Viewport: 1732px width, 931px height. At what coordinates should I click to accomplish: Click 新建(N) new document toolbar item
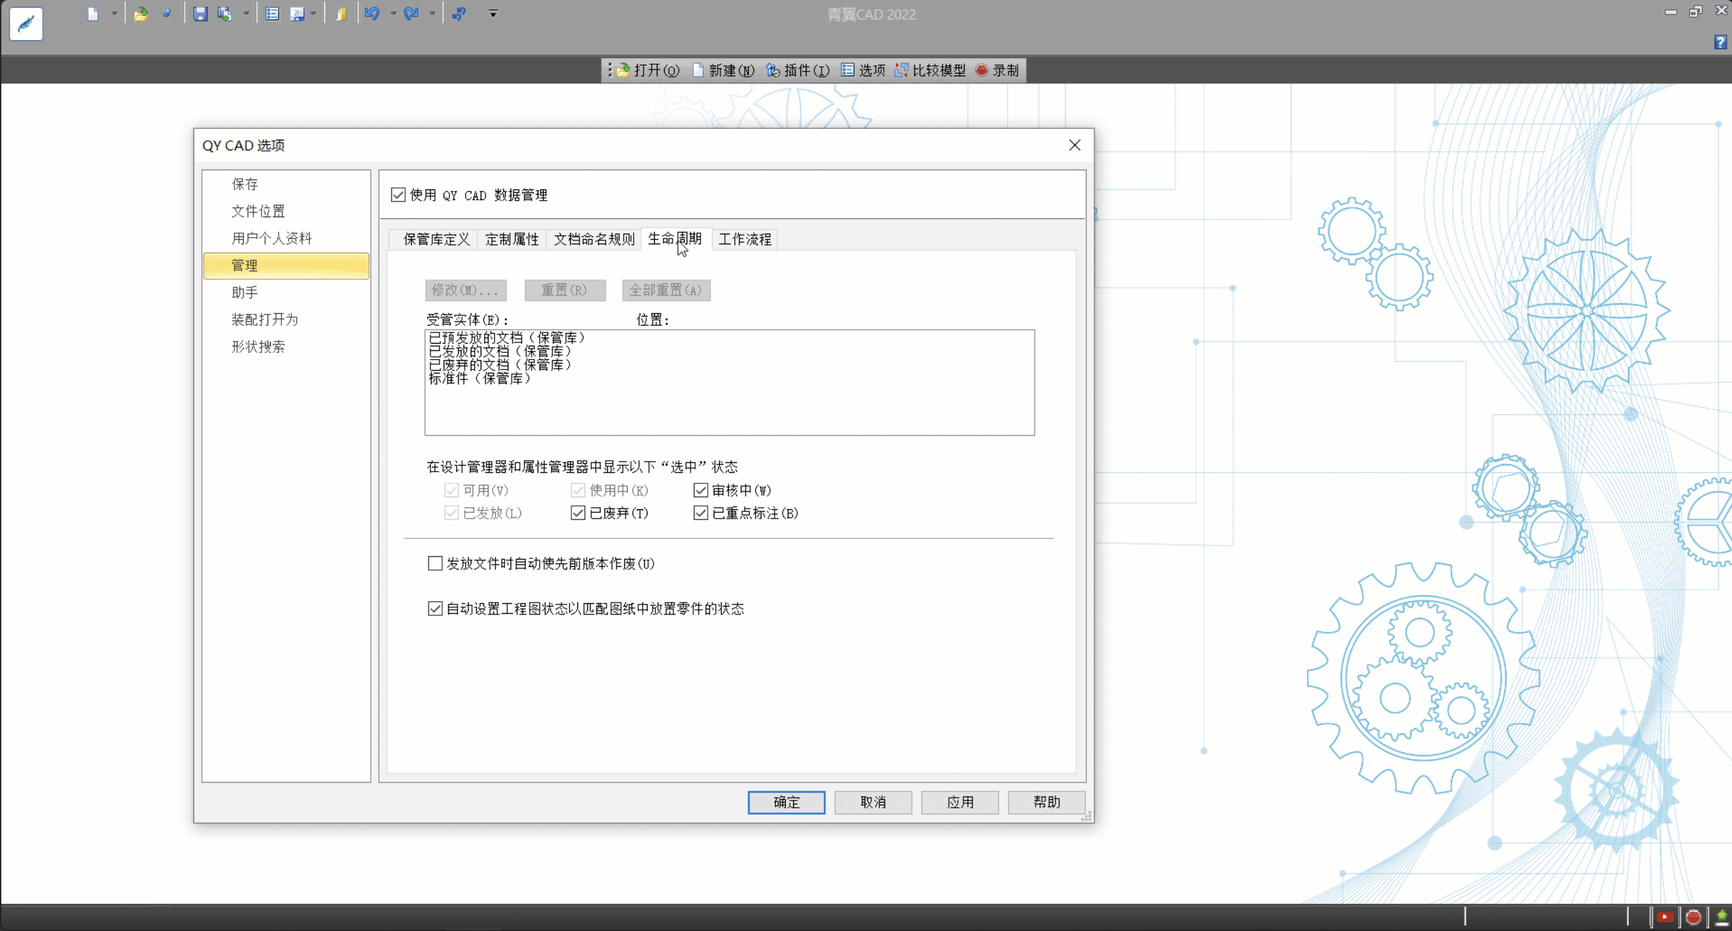coord(724,70)
